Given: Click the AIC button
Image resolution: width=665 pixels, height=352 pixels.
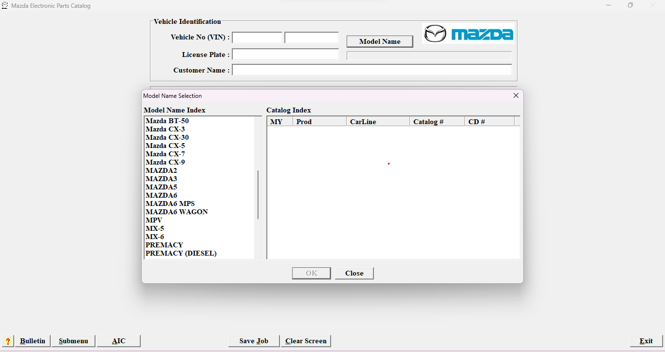Looking at the screenshot, I should pos(119,341).
